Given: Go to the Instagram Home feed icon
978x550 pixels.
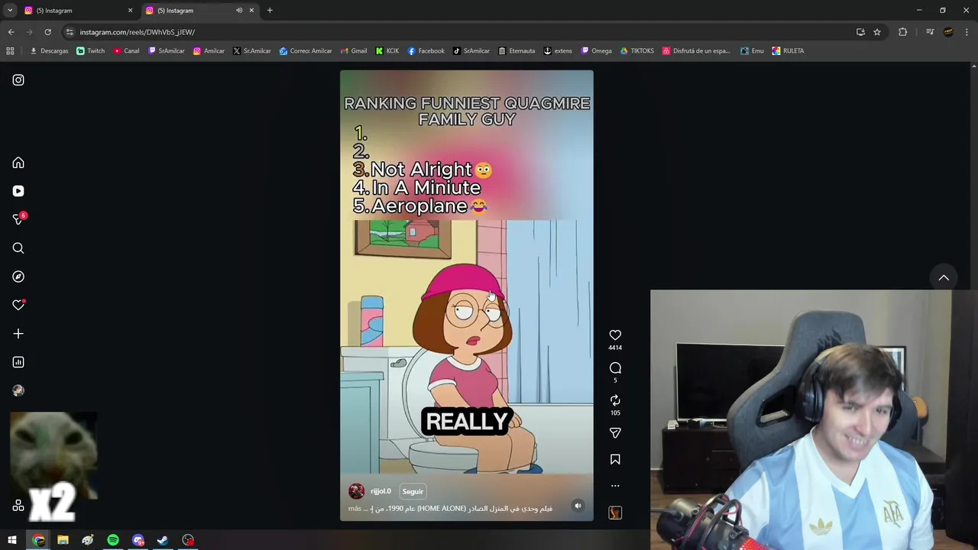Looking at the screenshot, I should pyautogui.click(x=18, y=163).
